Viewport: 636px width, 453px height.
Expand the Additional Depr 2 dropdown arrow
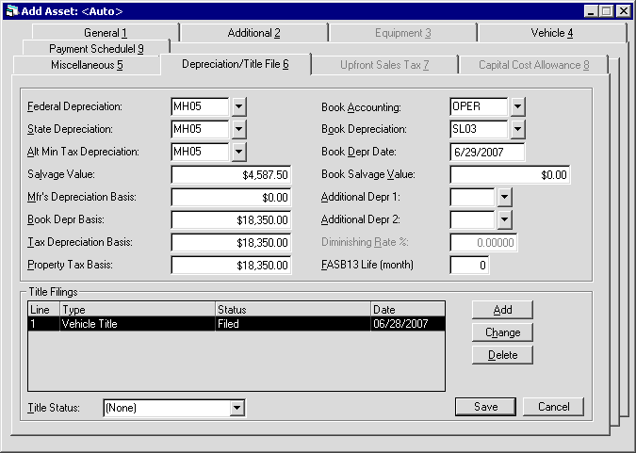[x=504, y=220]
